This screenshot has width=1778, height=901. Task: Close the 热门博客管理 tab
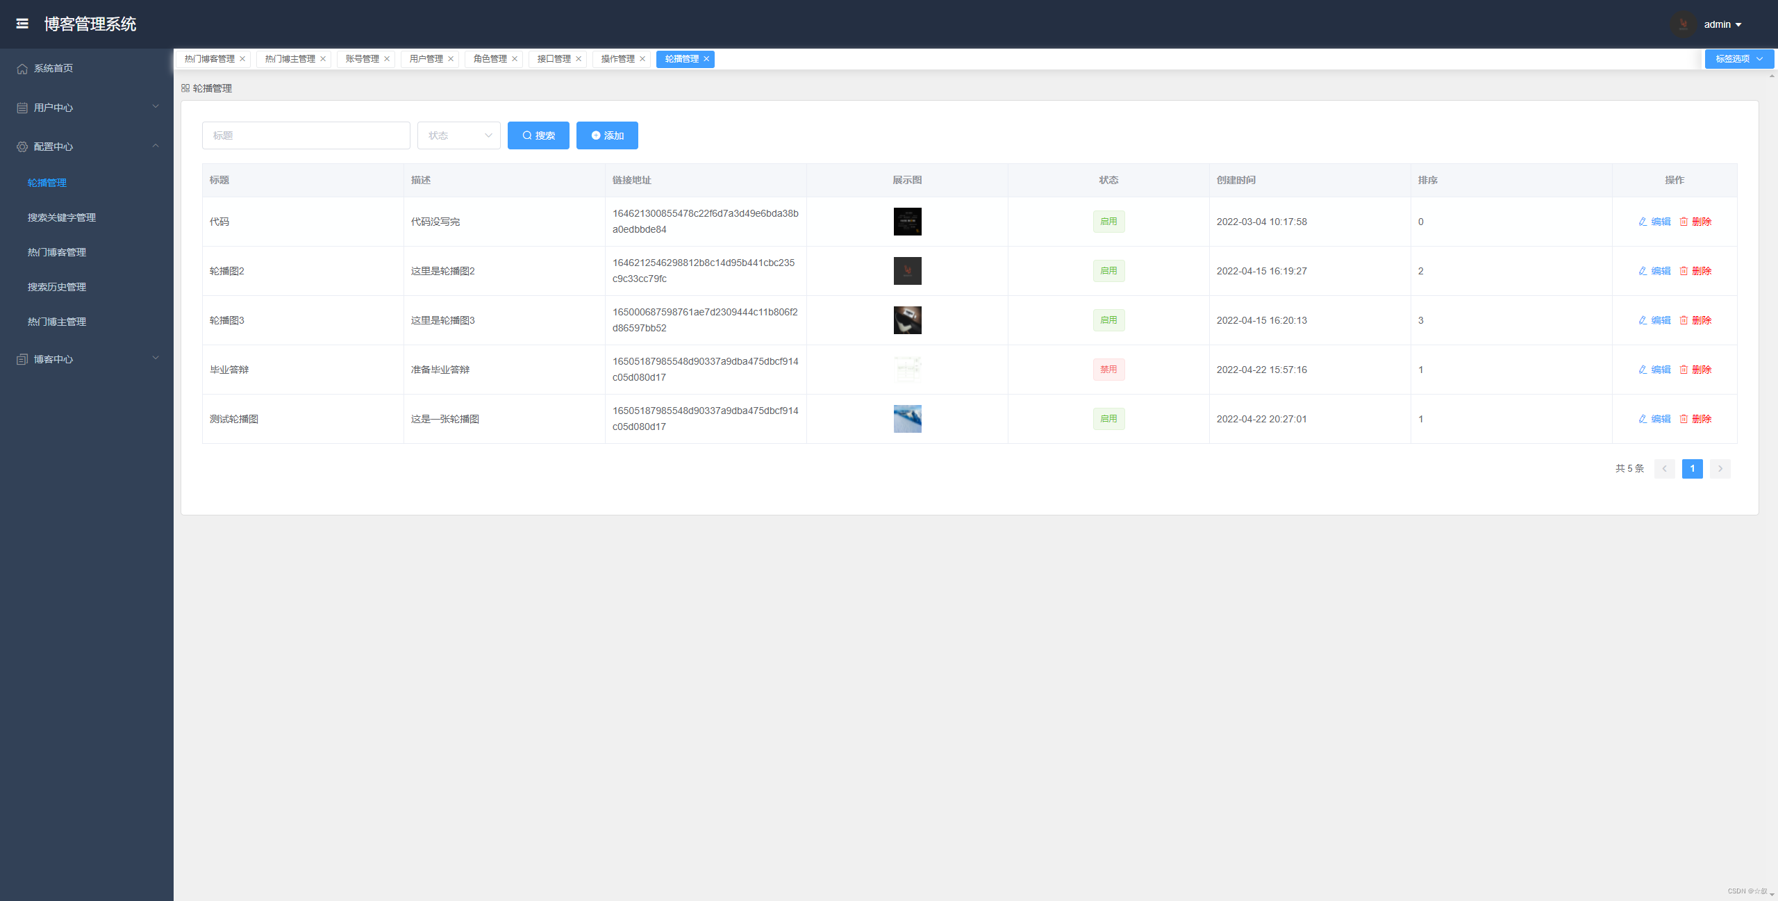242,59
